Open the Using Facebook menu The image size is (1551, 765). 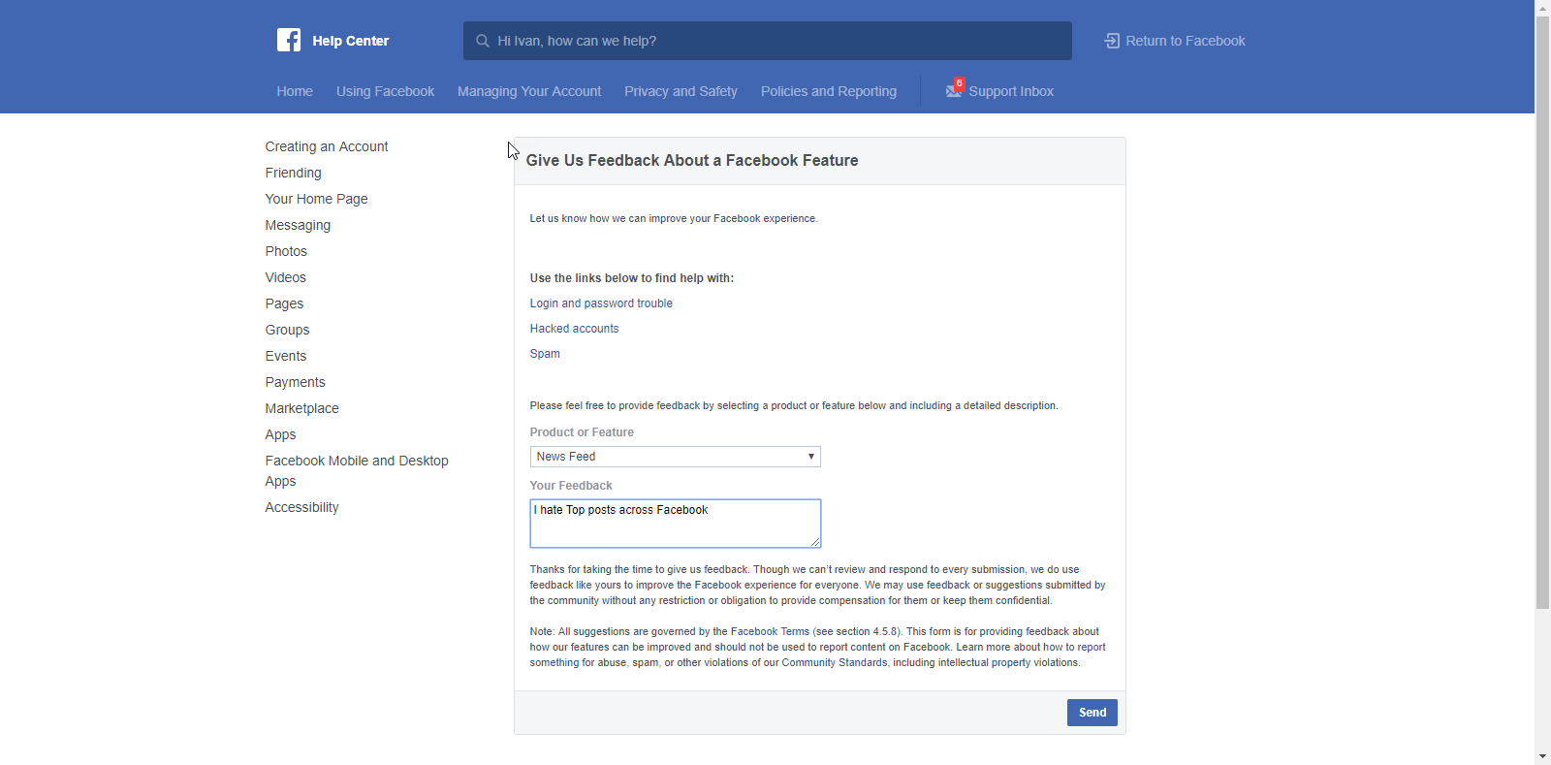coord(385,91)
